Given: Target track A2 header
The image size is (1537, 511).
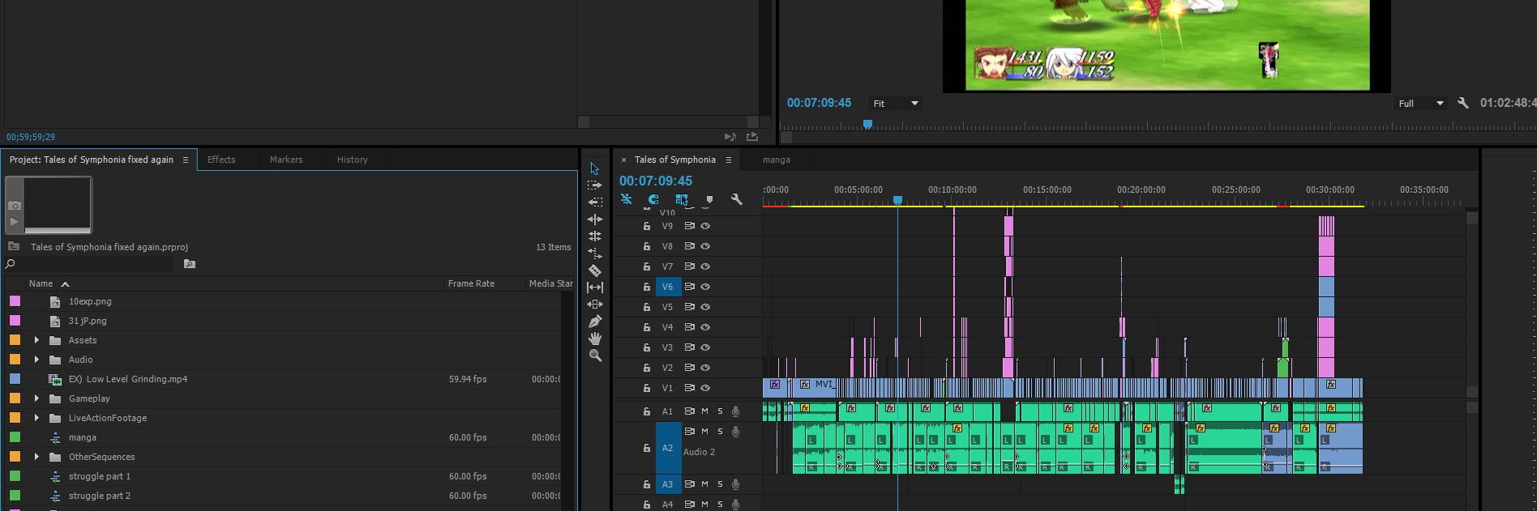Looking at the screenshot, I should 667,448.
